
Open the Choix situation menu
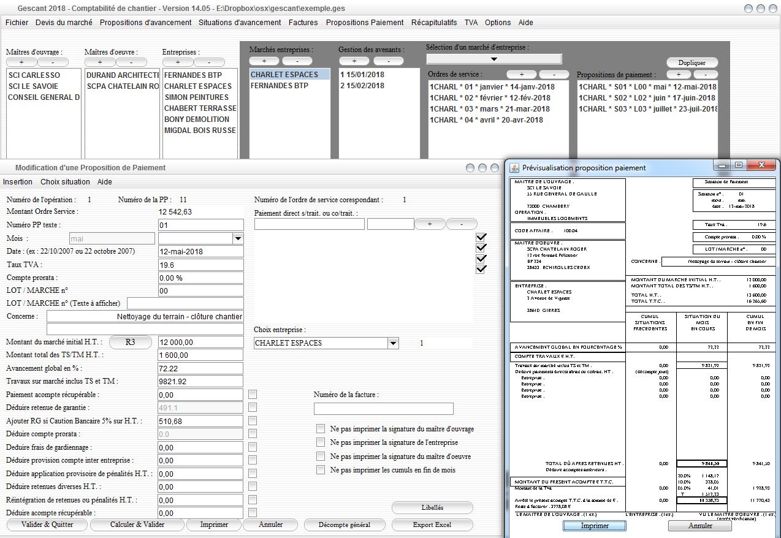pos(66,182)
